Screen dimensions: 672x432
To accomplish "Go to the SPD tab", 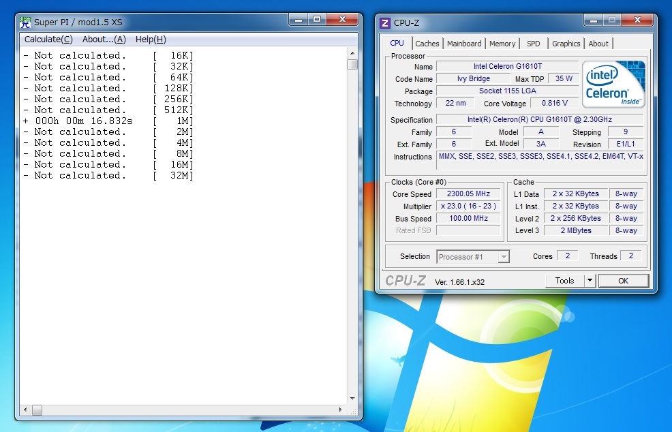I will [x=534, y=44].
